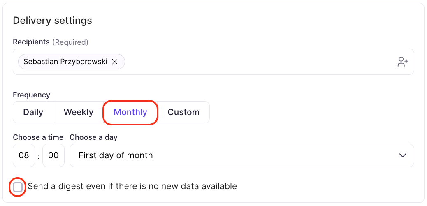The width and height of the screenshot is (427, 206).
Task: Click the minutes field showing 00
Action: pyautogui.click(x=53, y=155)
